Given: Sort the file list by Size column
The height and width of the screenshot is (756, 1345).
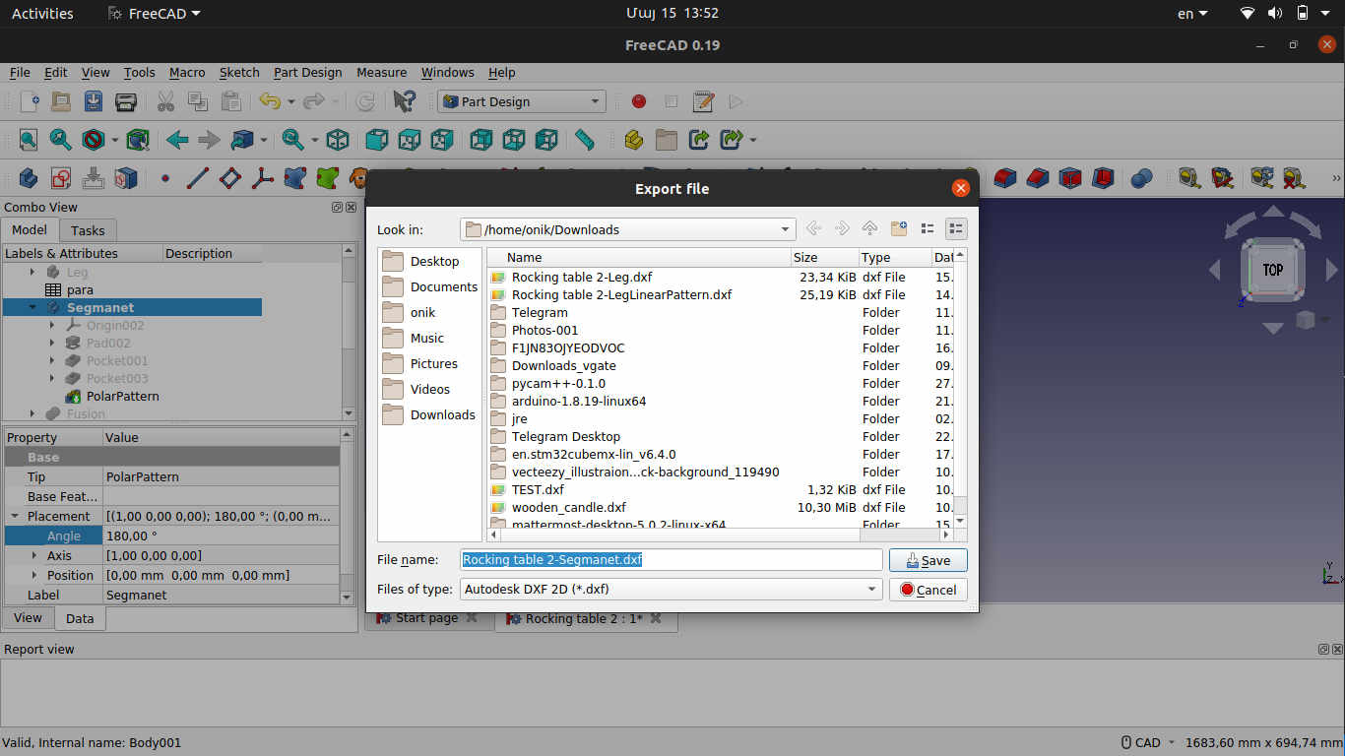Looking at the screenshot, I should (824, 257).
